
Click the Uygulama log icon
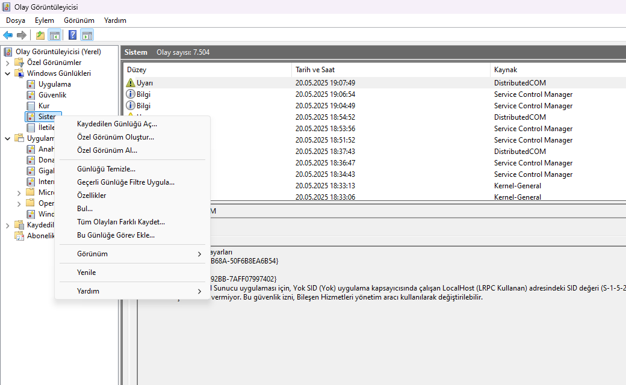[31, 84]
